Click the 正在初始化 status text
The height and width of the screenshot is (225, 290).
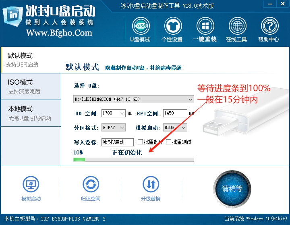(x=127, y=152)
